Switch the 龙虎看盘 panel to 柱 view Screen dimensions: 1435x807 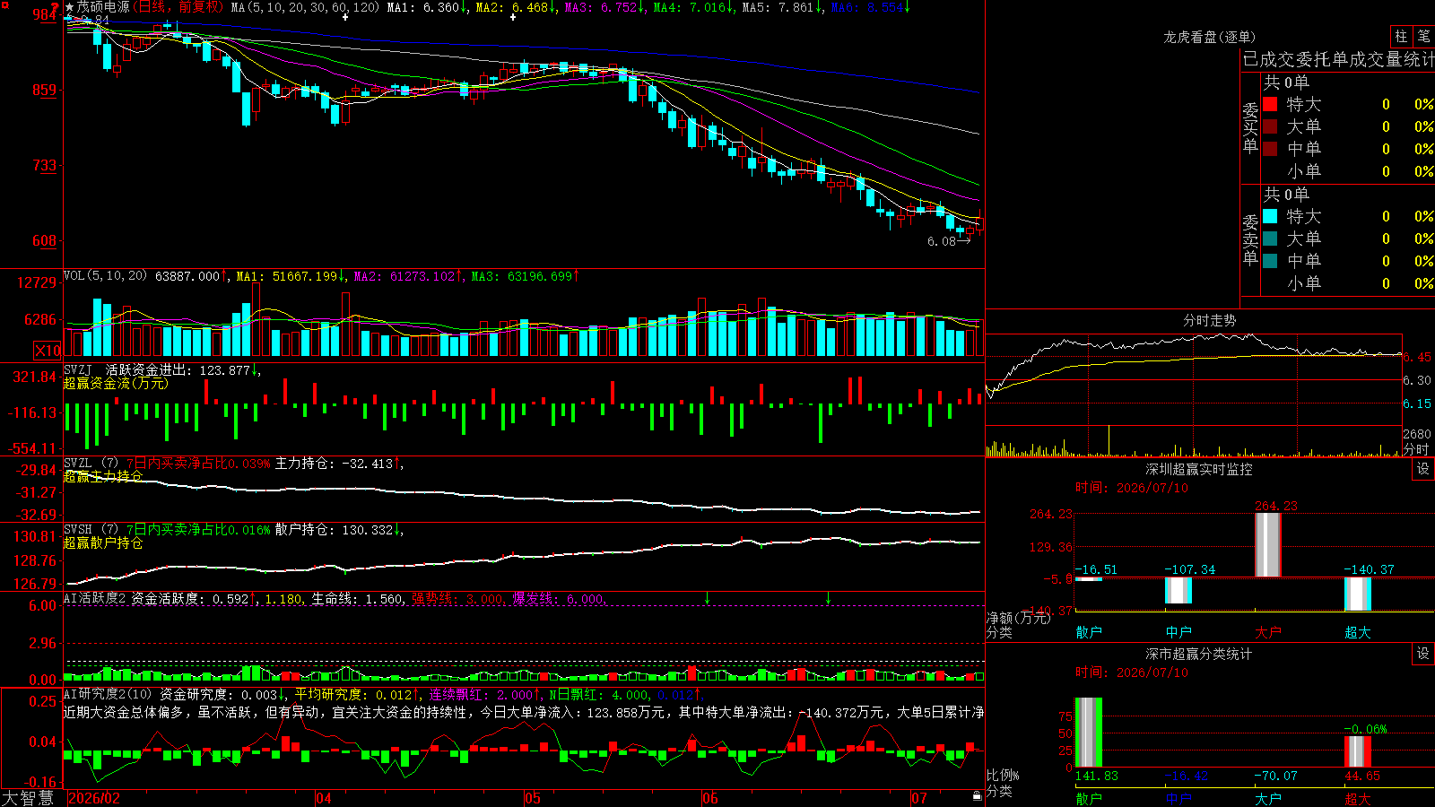coord(1401,36)
